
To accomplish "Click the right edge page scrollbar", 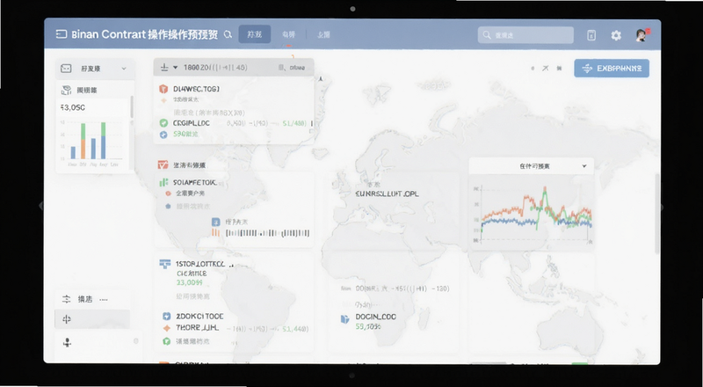I will click(656, 213).
